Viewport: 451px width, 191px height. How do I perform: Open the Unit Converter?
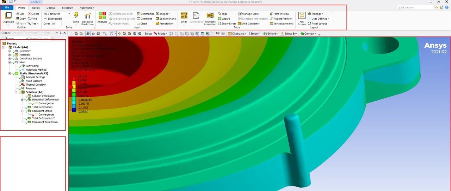(x=248, y=24)
